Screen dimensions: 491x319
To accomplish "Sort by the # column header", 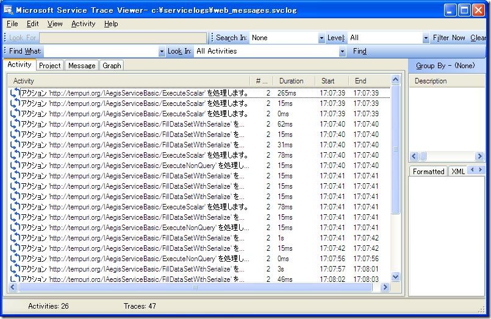I will (x=262, y=81).
